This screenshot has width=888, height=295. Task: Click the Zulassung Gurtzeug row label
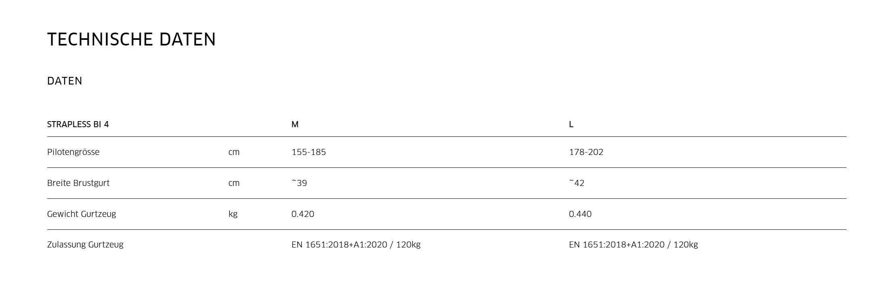[85, 245]
